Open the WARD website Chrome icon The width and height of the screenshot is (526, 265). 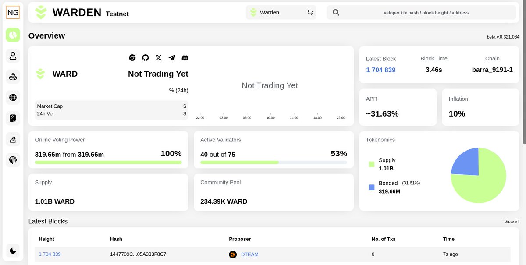(x=132, y=57)
